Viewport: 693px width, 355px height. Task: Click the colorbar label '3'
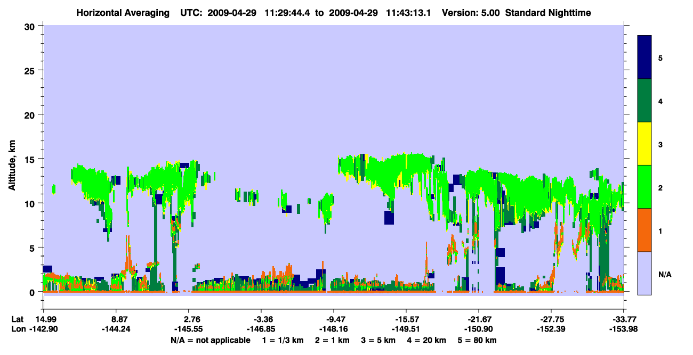pyautogui.click(x=660, y=144)
